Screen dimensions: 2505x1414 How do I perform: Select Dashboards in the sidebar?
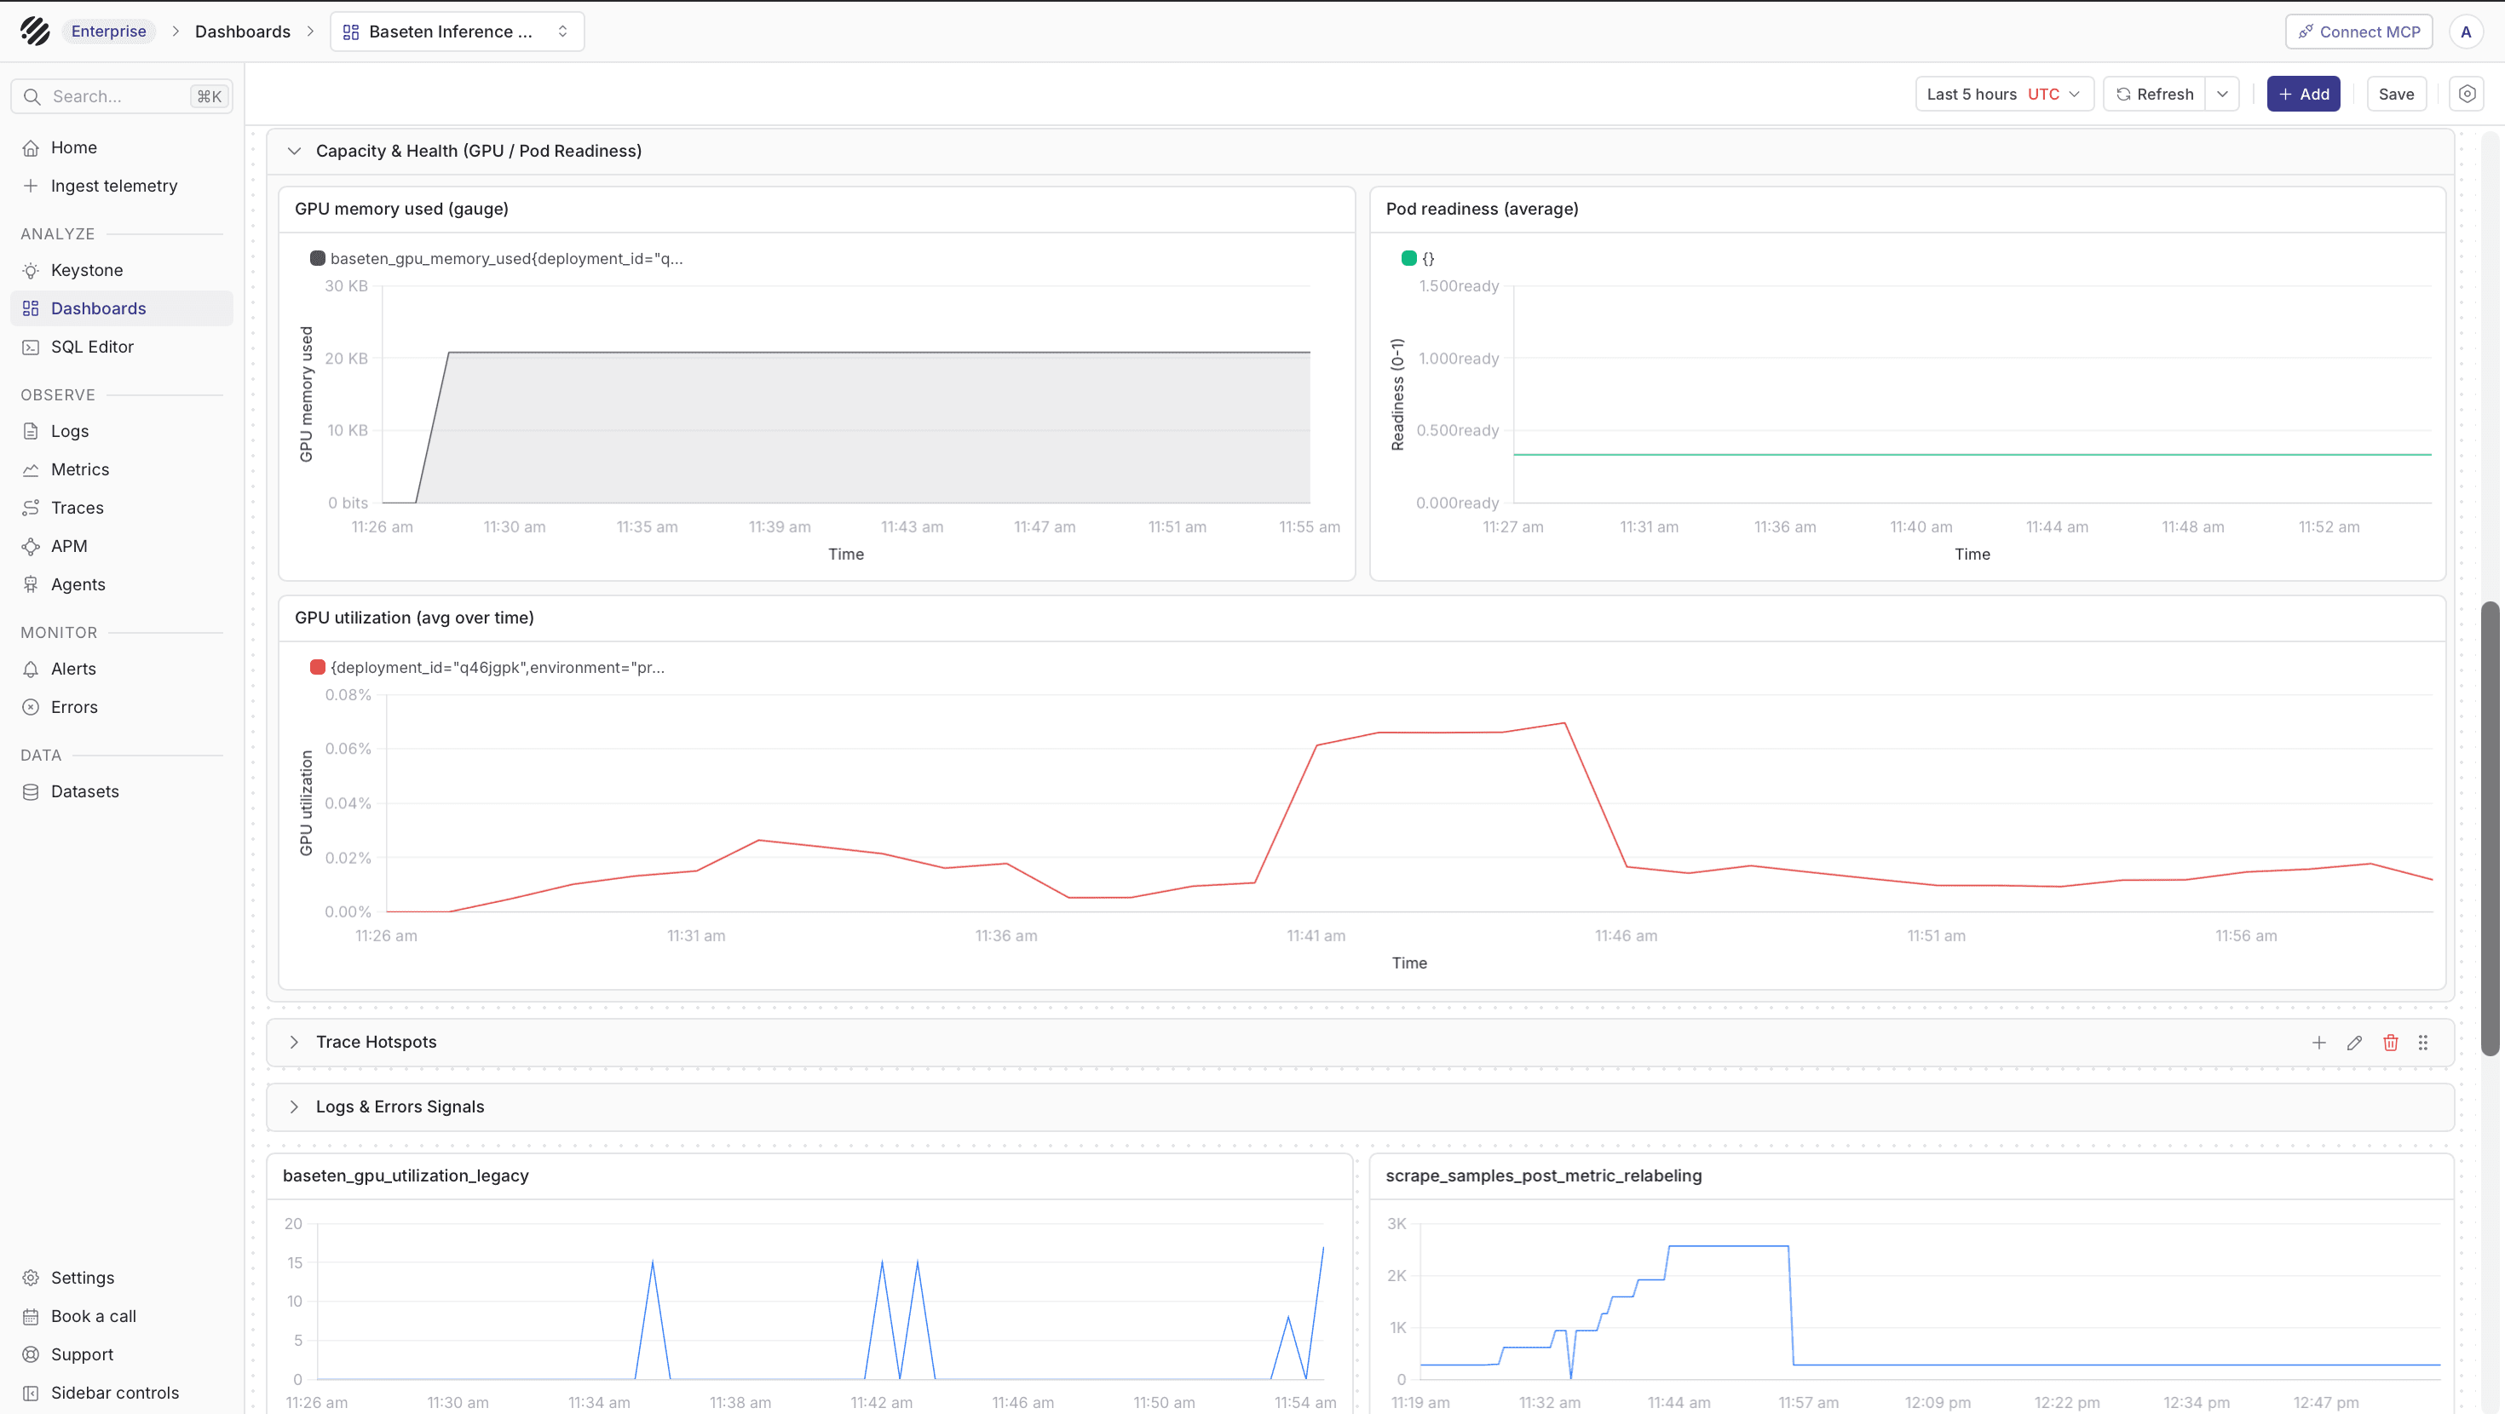pyautogui.click(x=122, y=308)
